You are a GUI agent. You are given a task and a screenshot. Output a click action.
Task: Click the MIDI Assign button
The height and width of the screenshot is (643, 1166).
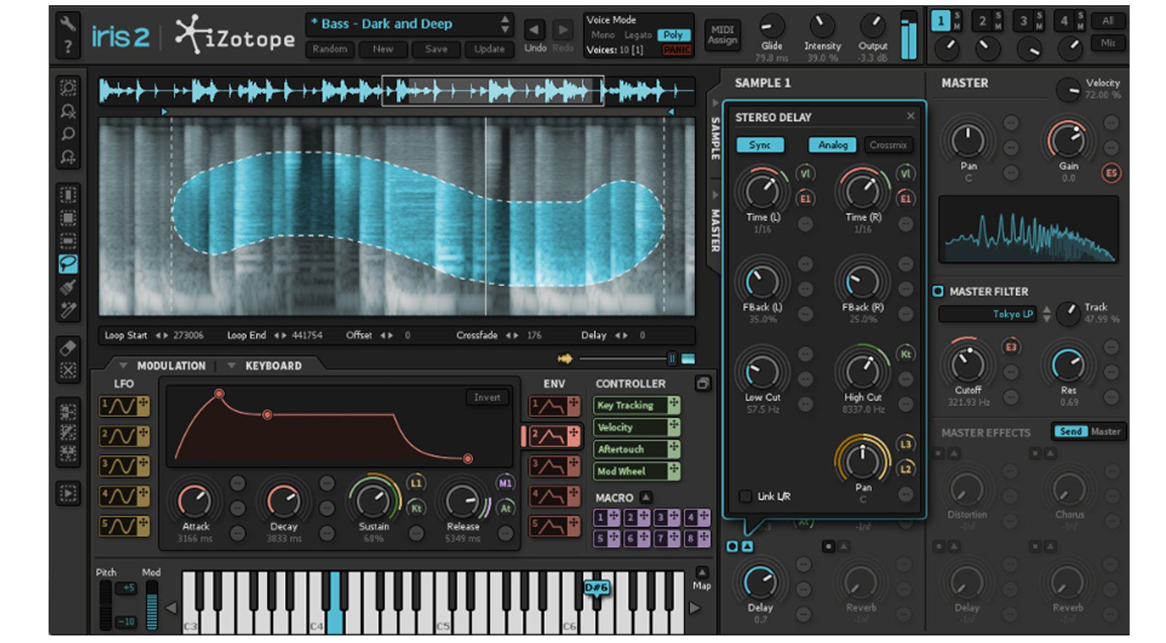722,35
